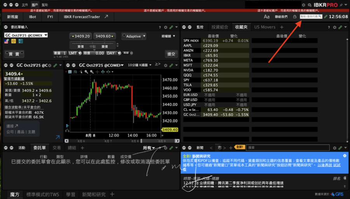Click the >= expand icon in chart header

tap(158, 64)
